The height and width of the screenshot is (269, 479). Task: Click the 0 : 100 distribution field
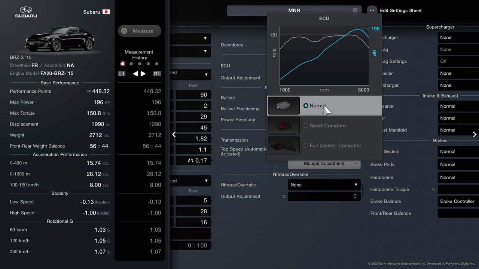click(x=190, y=245)
